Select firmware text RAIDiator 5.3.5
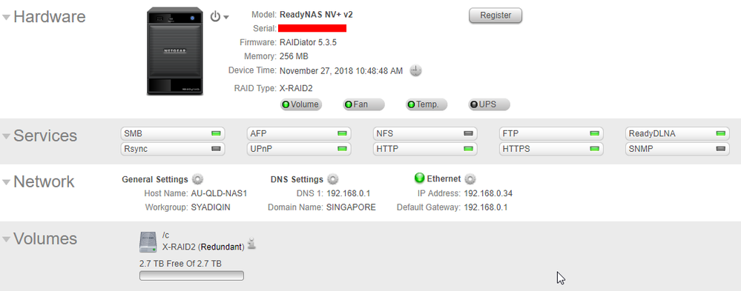Viewport: 741px width, 291px height. click(x=308, y=42)
